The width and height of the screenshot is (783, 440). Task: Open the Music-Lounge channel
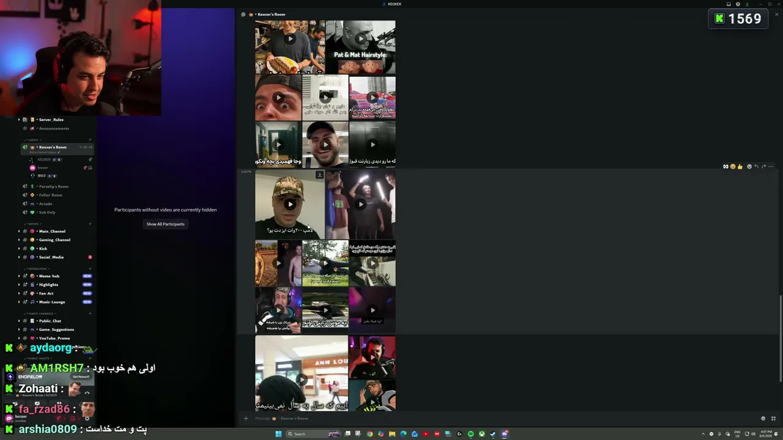click(x=51, y=302)
